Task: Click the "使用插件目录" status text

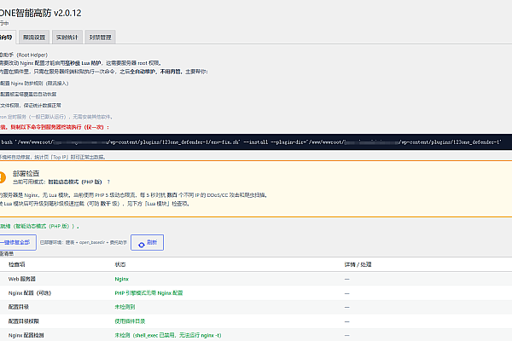Action: [130, 321]
